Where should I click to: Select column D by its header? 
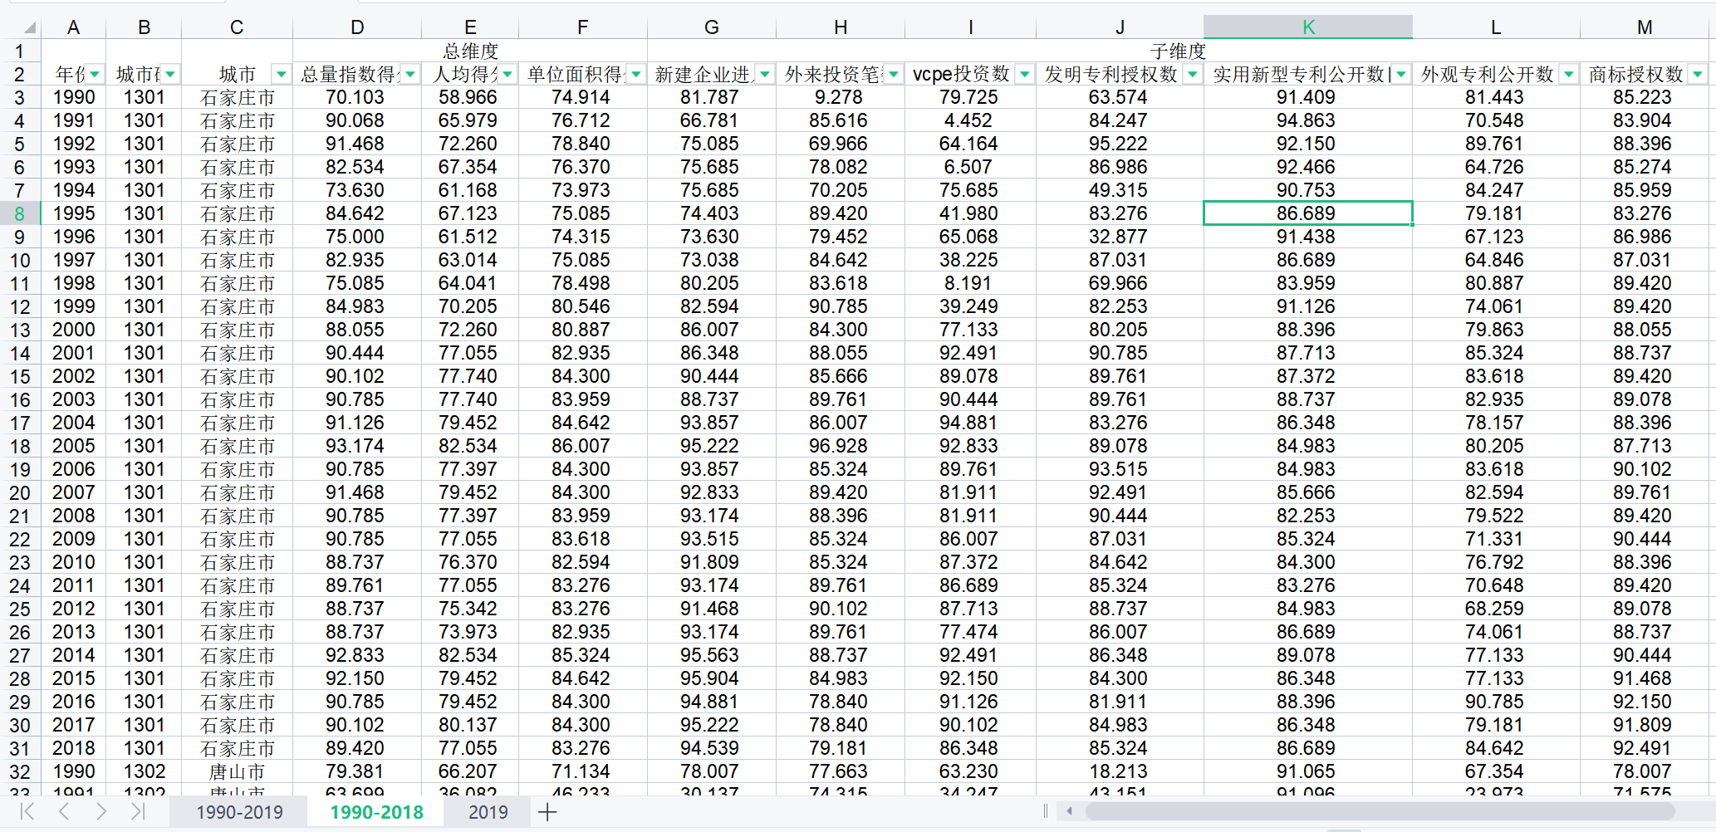point(357,27)
